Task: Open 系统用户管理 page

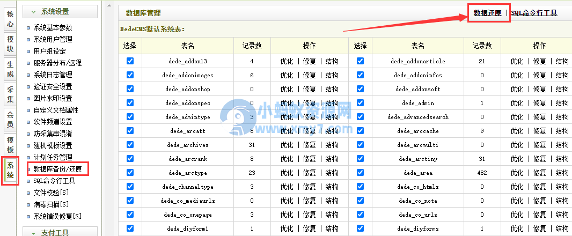Action: coord(53,39)
